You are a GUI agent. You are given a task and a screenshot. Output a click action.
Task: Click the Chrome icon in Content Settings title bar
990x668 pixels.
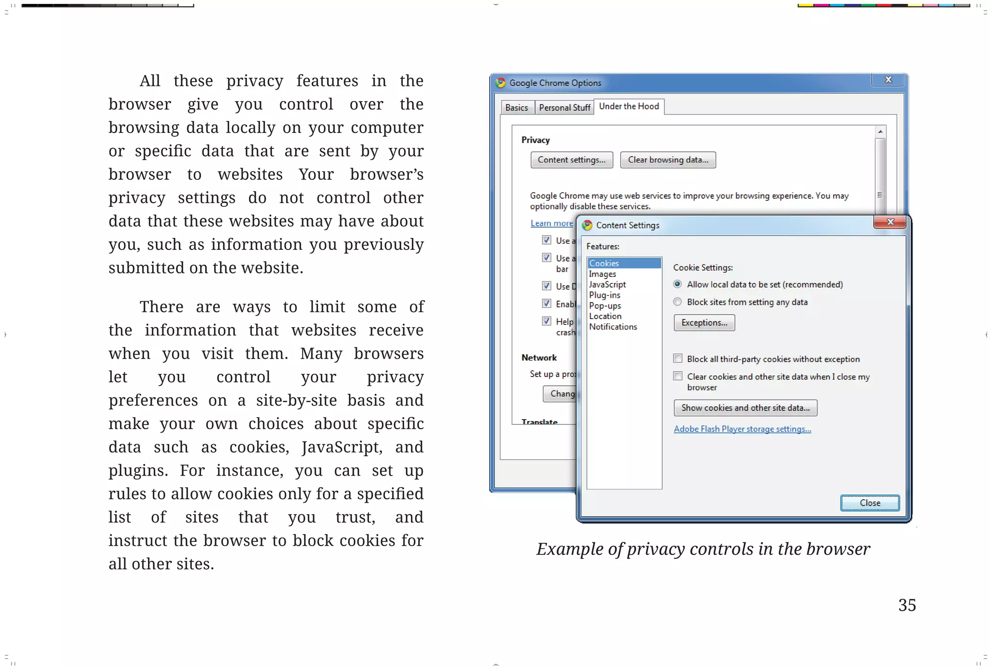click(587, 225)
